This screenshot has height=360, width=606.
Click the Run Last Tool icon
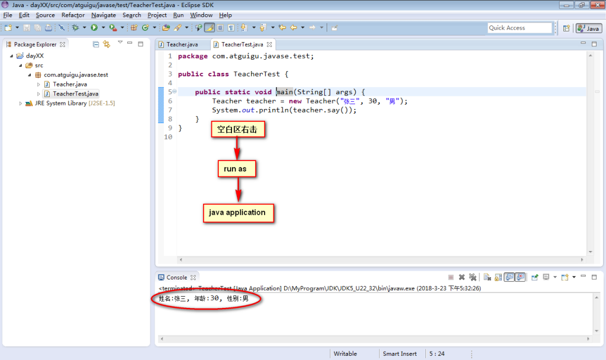click(113, 28)
